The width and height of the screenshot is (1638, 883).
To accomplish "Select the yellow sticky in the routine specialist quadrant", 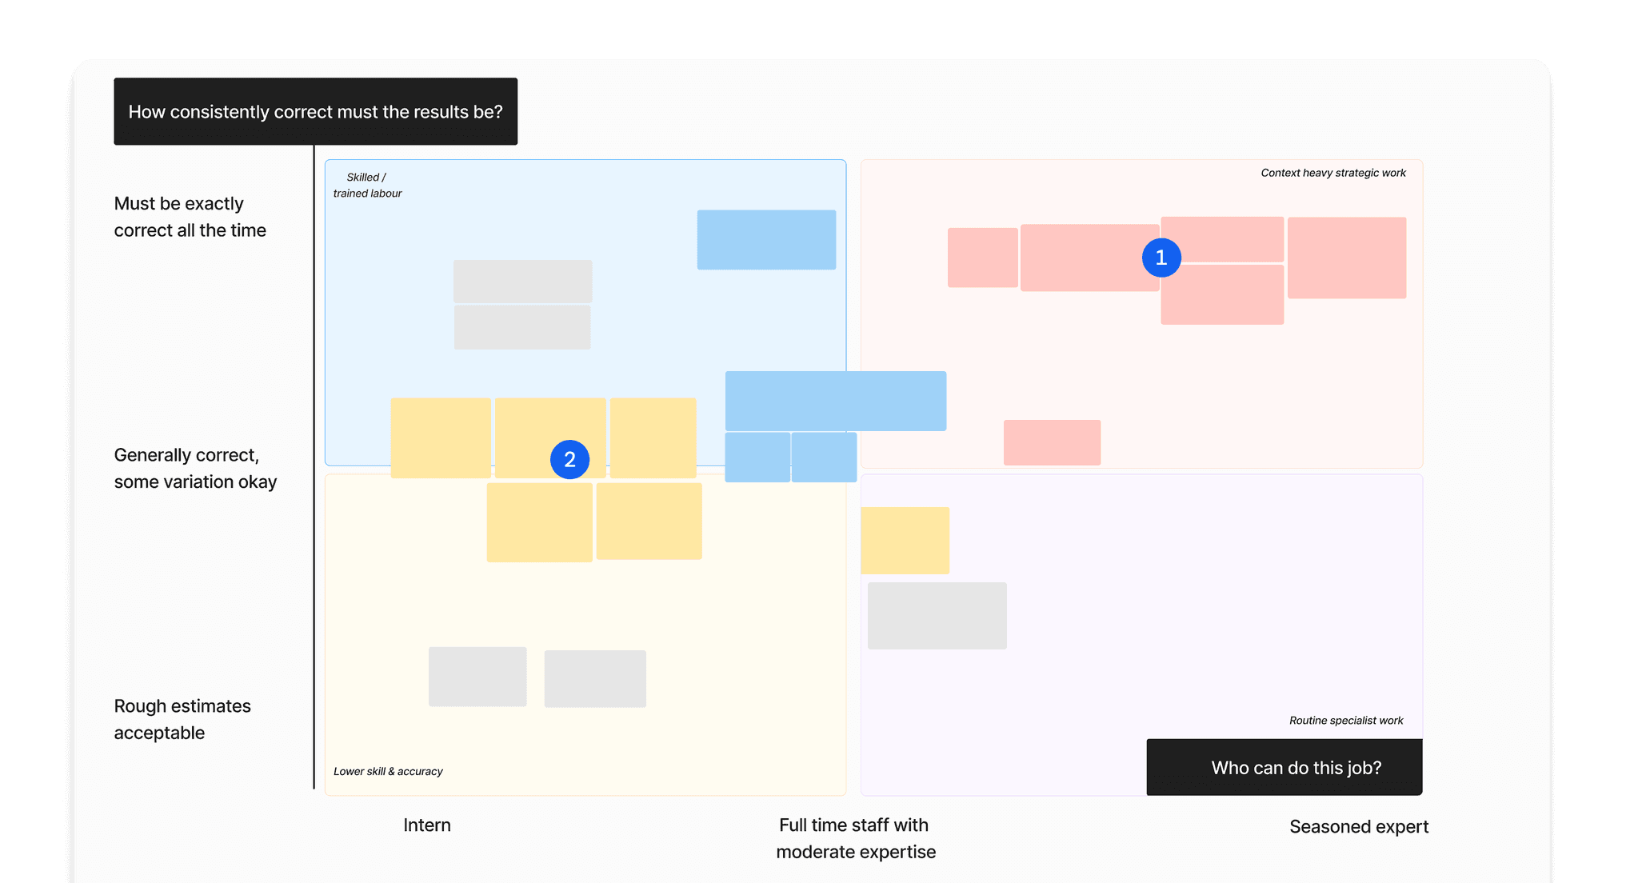I will 905,540.
